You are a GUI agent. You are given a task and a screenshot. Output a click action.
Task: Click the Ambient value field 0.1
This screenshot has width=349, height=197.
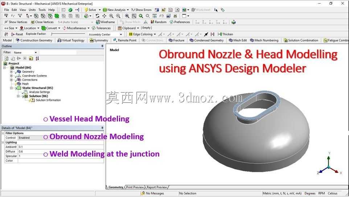coord(61,147)
